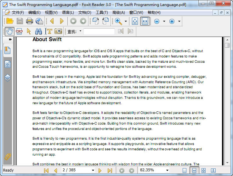Screen dimensions: 233x176
Task: Select the zoom-in magnifier tool
Action: [118, 21]
